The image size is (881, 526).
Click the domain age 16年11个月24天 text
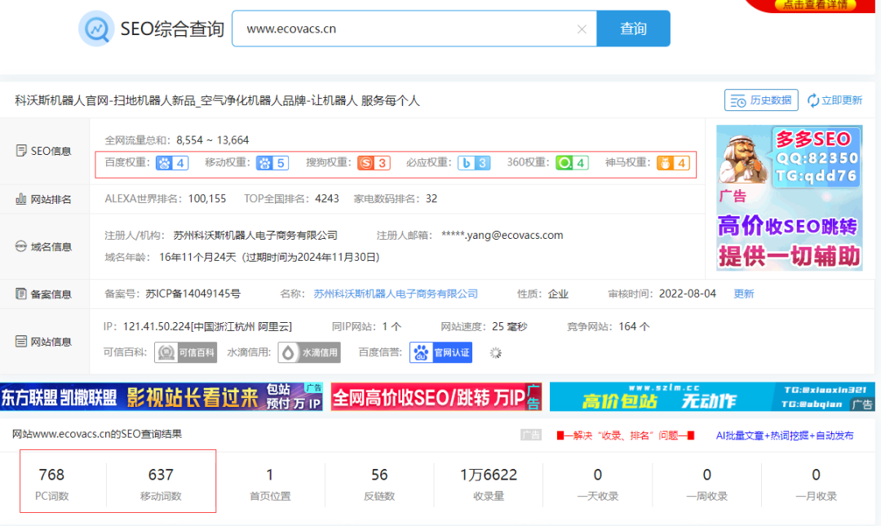[x=197, y=258]
